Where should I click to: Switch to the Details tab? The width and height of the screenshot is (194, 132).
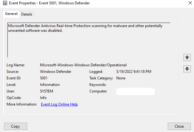coord(27,14)
